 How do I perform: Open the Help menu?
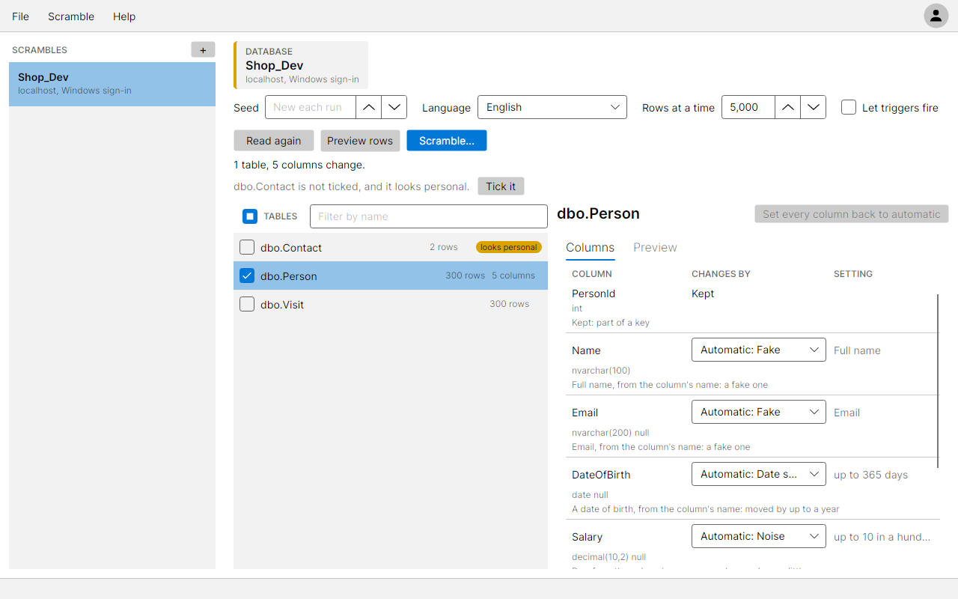pyautogui.click(x=124, y=16)
